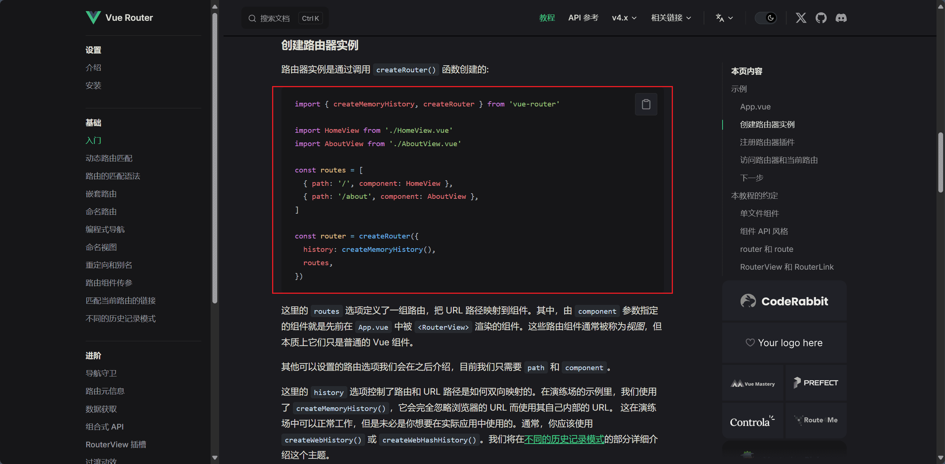Open the 相关链接 dropdown menu
Image resolution: width=945 pixels, height=464 pixels.
click(x=671, y=18)
